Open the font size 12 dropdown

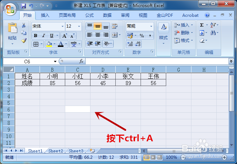click(79, 26)
